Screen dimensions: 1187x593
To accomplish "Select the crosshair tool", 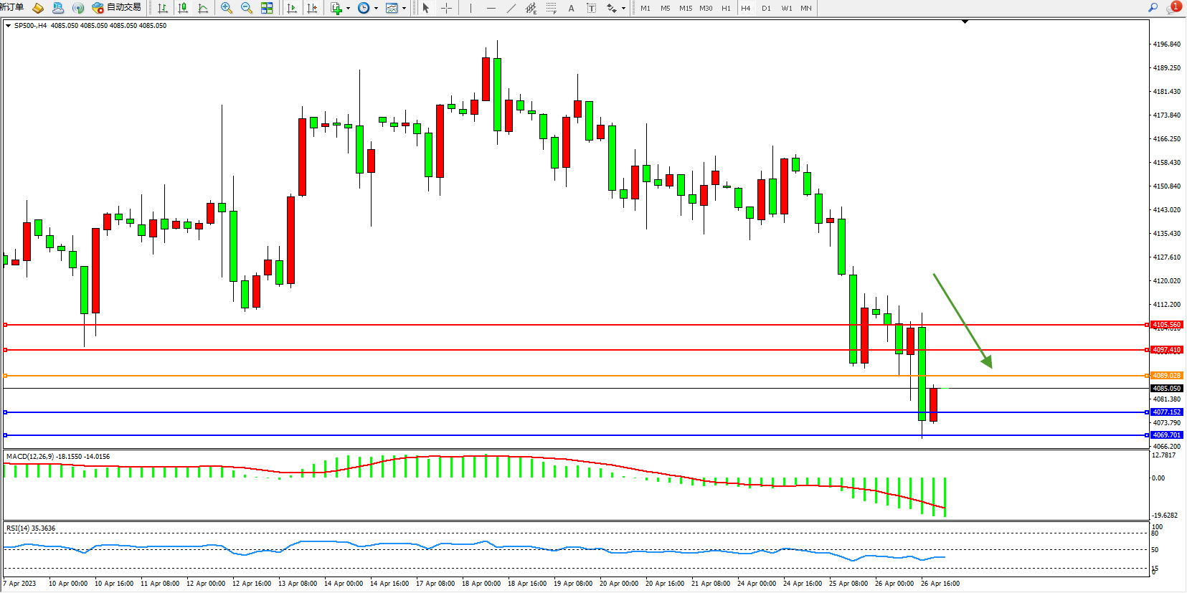I will point(446,8).
